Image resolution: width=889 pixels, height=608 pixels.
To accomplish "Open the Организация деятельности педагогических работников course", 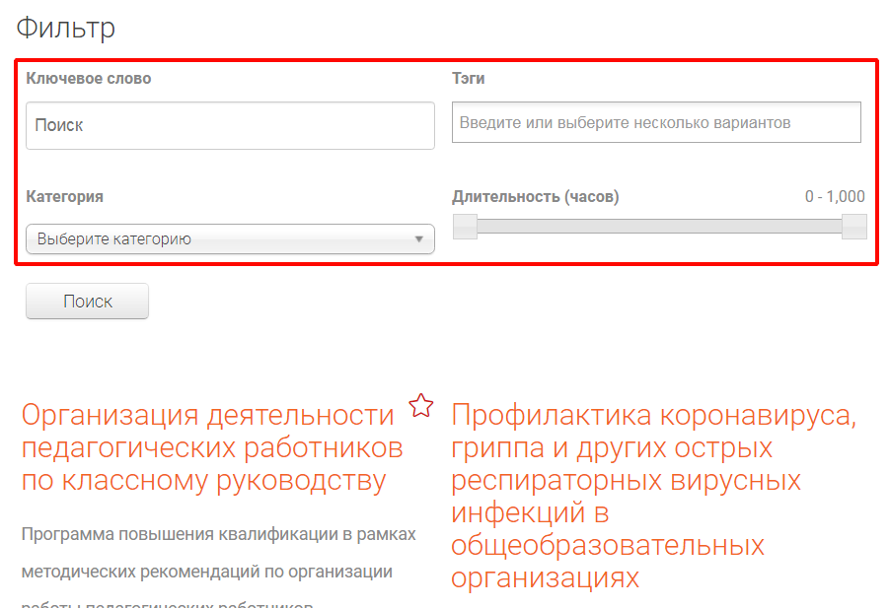I will 214,447.
